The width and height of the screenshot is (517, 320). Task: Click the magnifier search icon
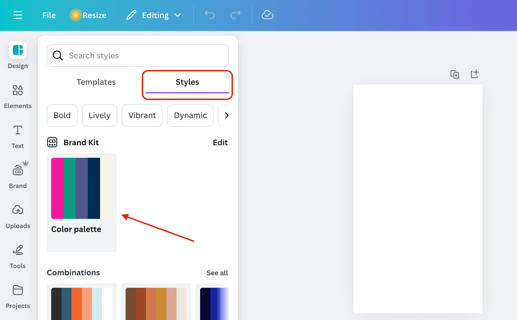(x=58, y=56)
